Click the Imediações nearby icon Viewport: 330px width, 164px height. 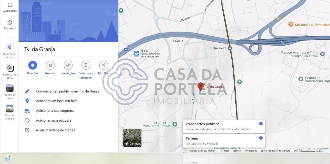click(x=68, y=65)
